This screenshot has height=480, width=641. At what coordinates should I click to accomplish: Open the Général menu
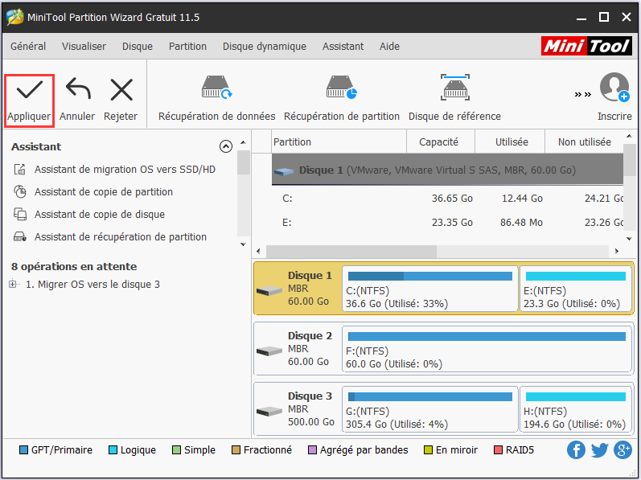pos(28,46)
